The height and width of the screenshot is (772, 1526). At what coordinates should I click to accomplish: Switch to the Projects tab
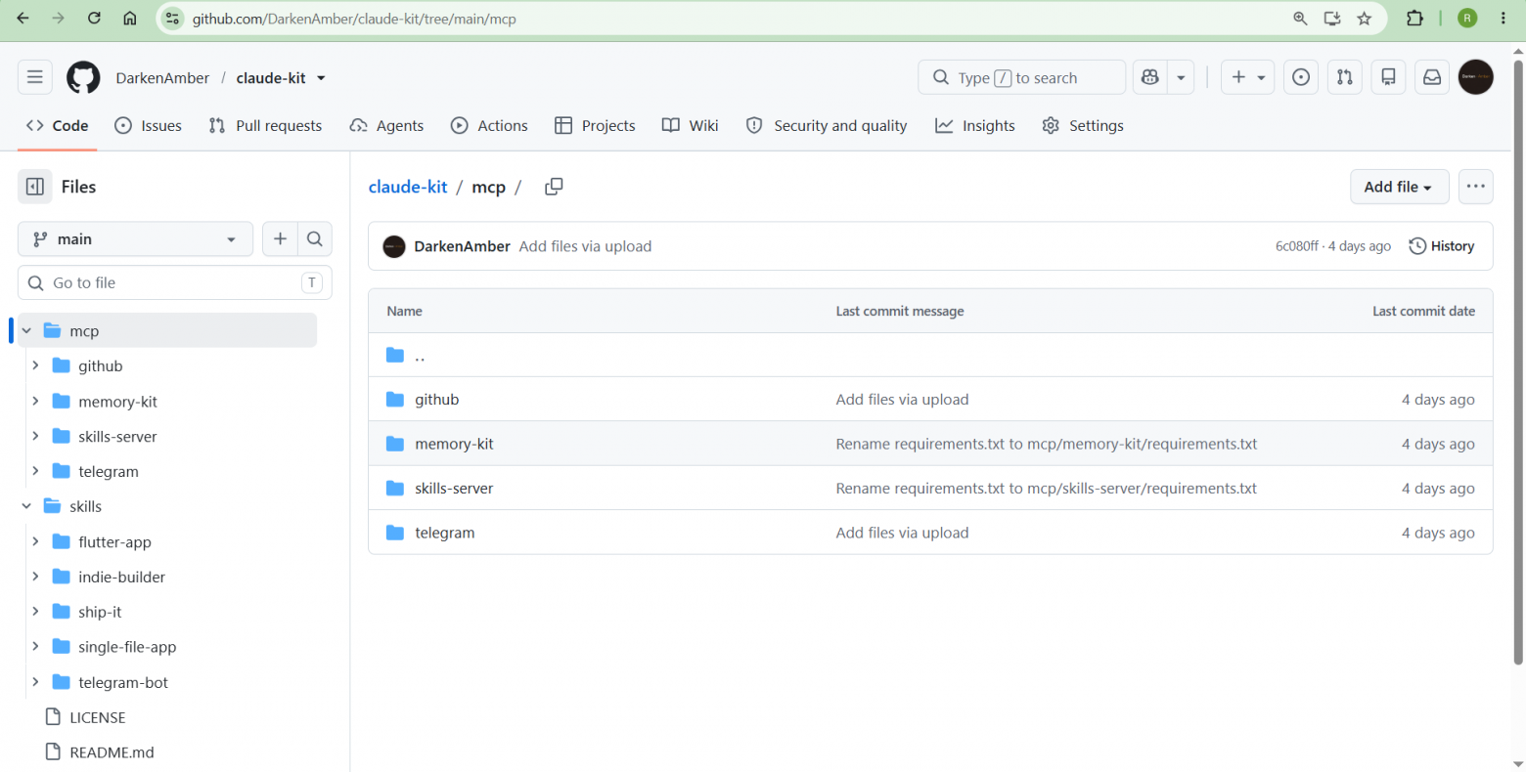coord(595,126)
